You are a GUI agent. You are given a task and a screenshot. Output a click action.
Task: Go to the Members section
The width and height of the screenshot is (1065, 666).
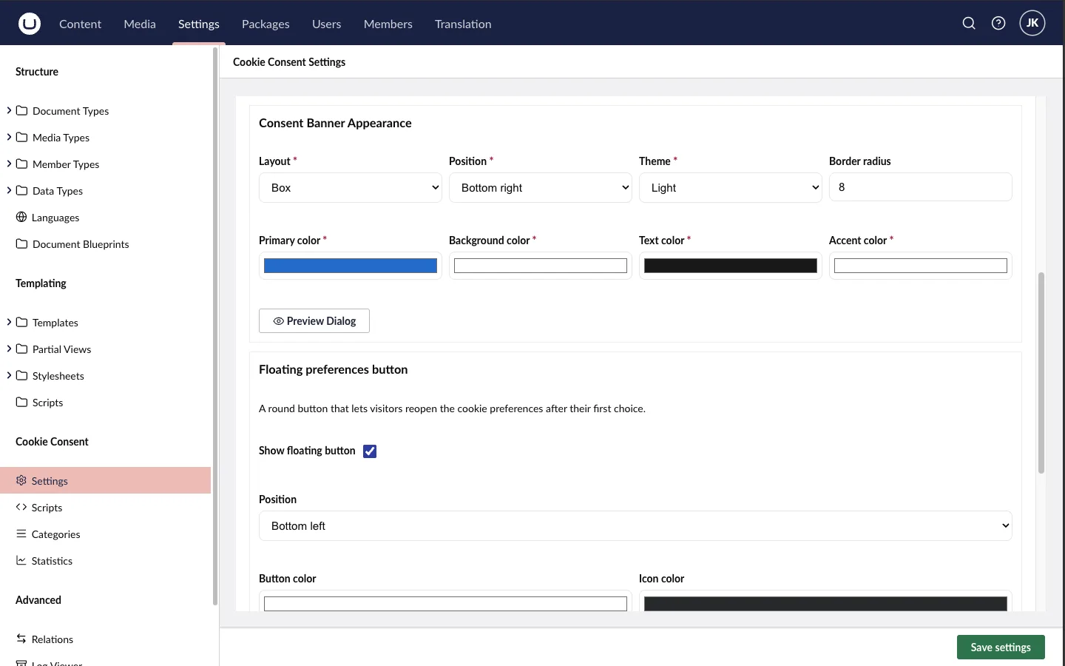[388, 24]
